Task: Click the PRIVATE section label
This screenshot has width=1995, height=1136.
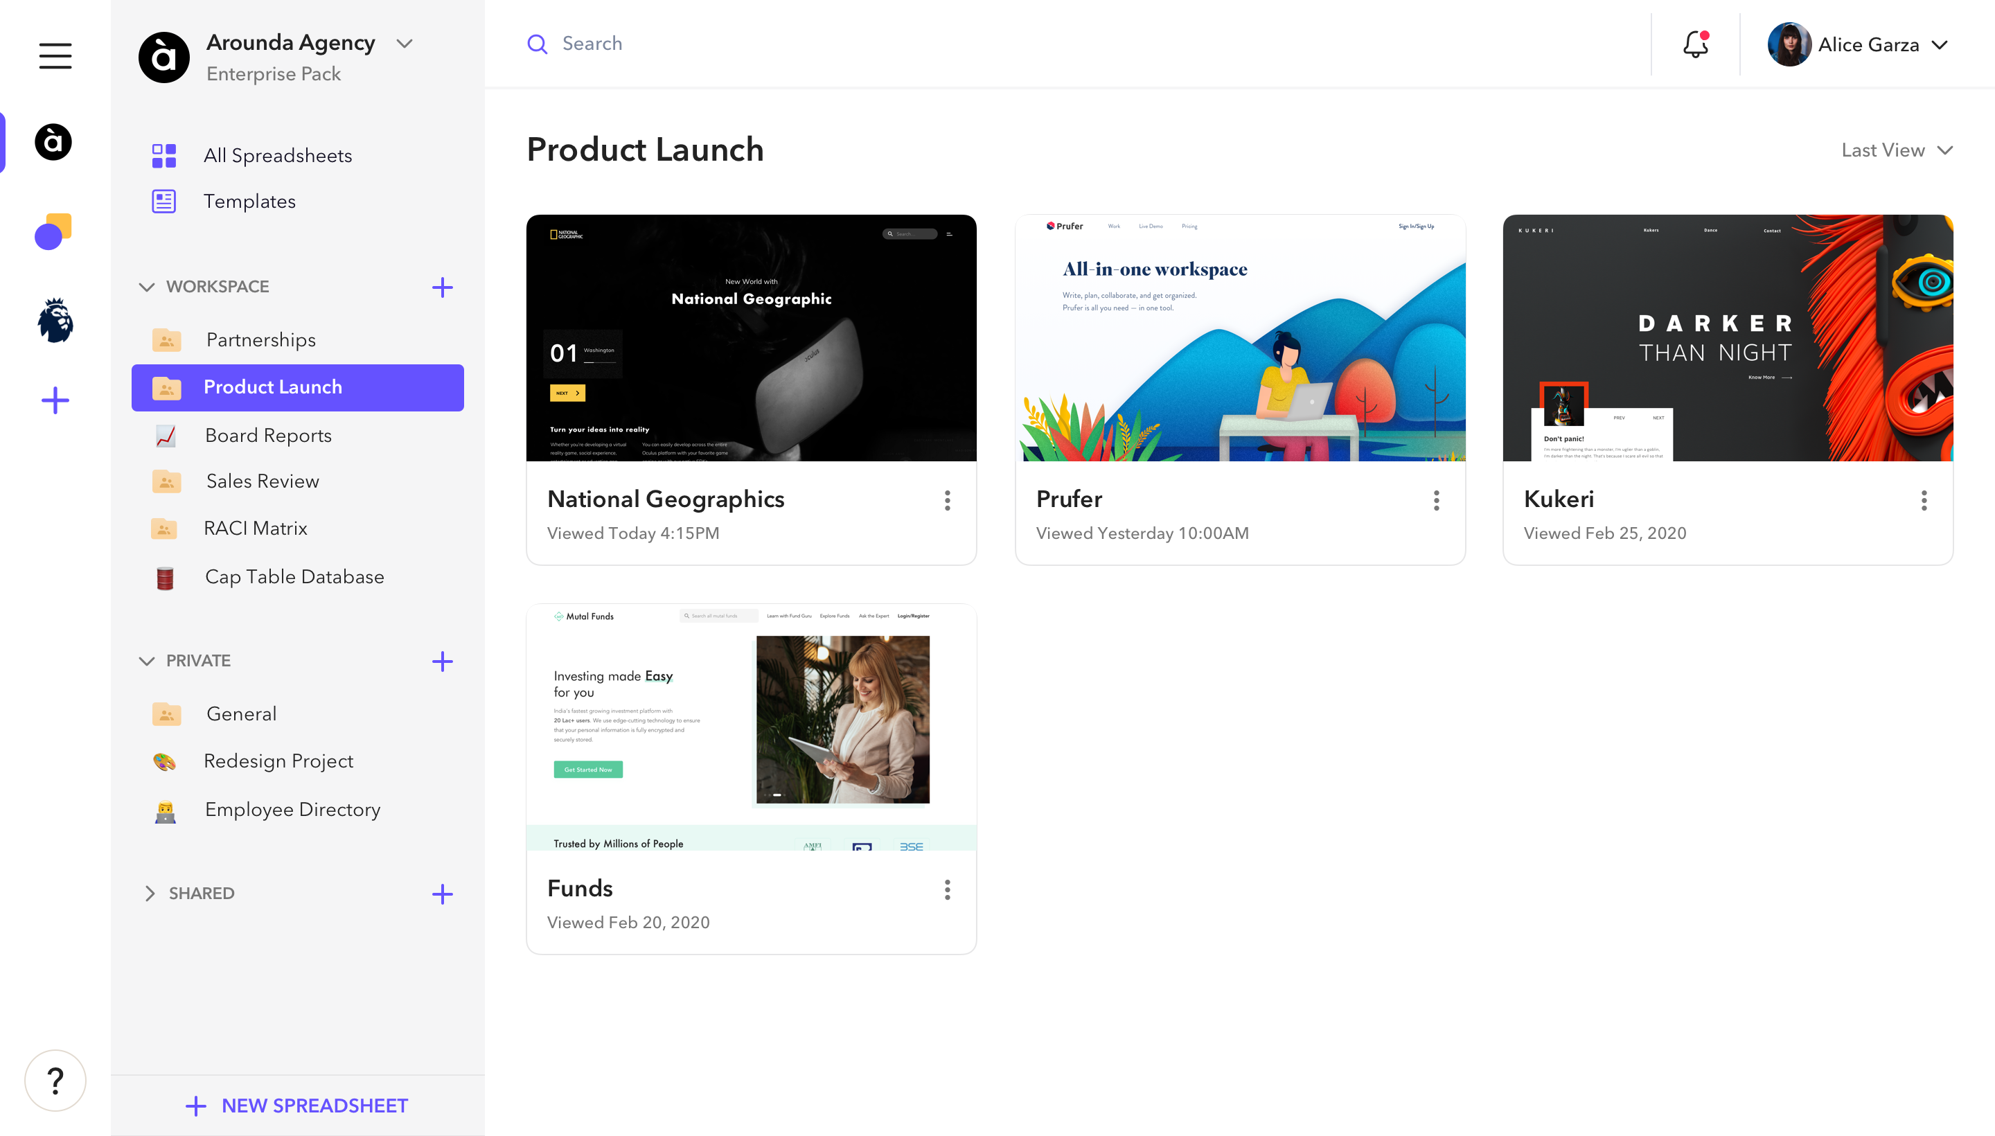Action: 198,662
